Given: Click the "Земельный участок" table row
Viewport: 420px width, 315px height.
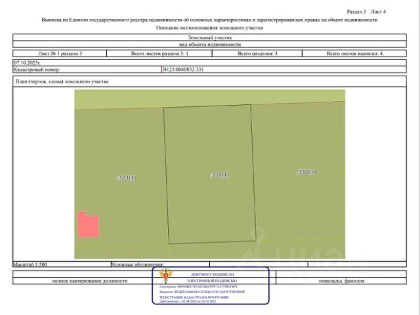Looking at the screenshot, I should point(209,37).
